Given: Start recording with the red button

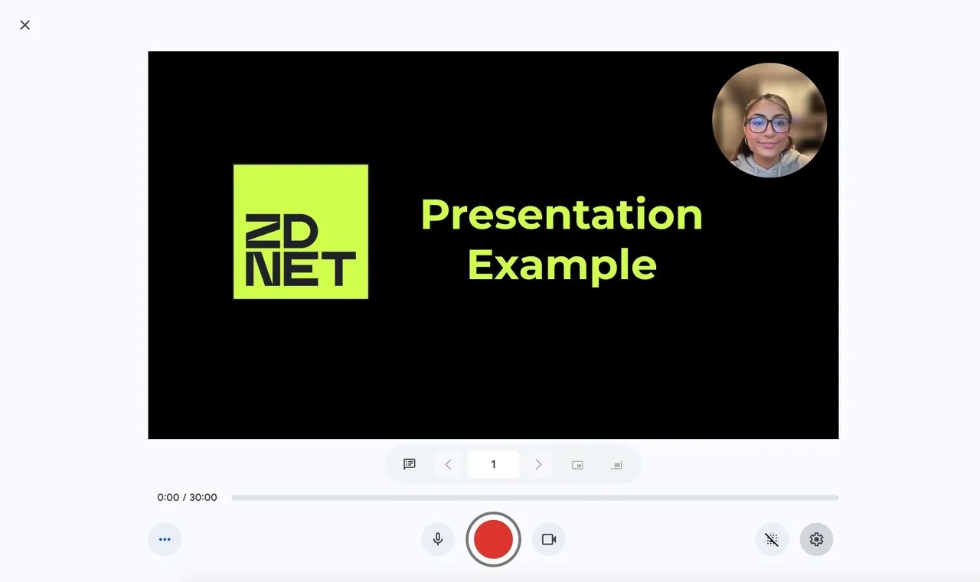Looking at the screenshot, I should tap(493, 539).
